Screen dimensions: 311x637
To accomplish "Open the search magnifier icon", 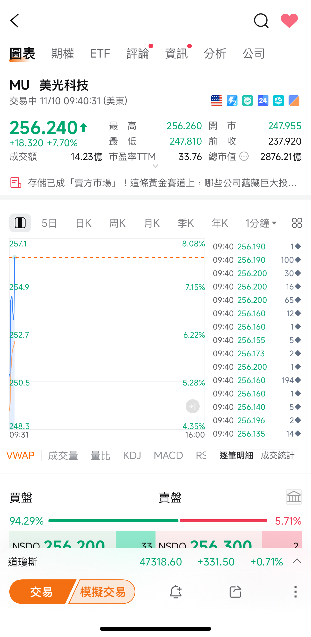I will pos(261,21).
